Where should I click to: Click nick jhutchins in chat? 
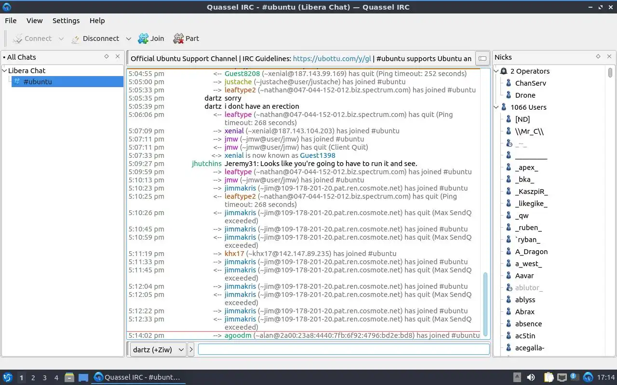pyautogui.click(x=207, y=164)
